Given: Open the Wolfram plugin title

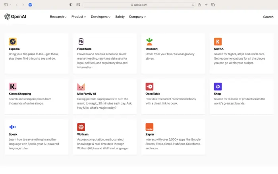Looking at the screenshot, I should point(83,134).
